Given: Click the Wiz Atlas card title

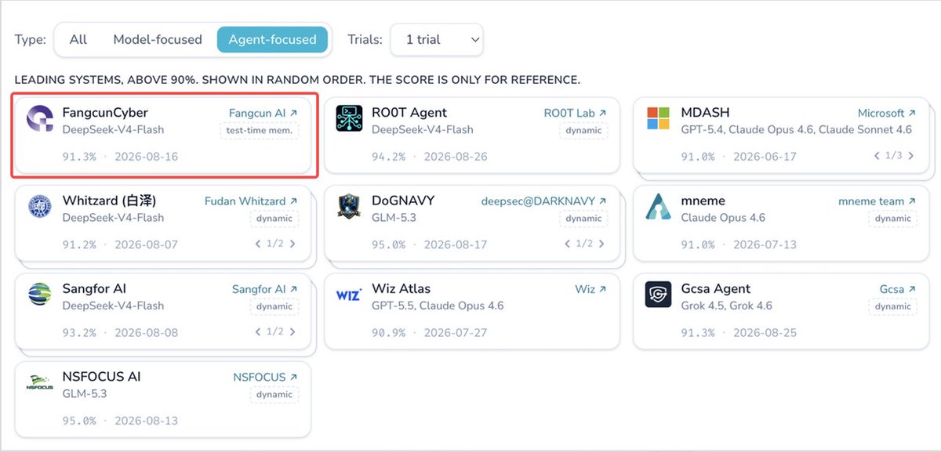Looking at the screenshot, I should point(401,289).
